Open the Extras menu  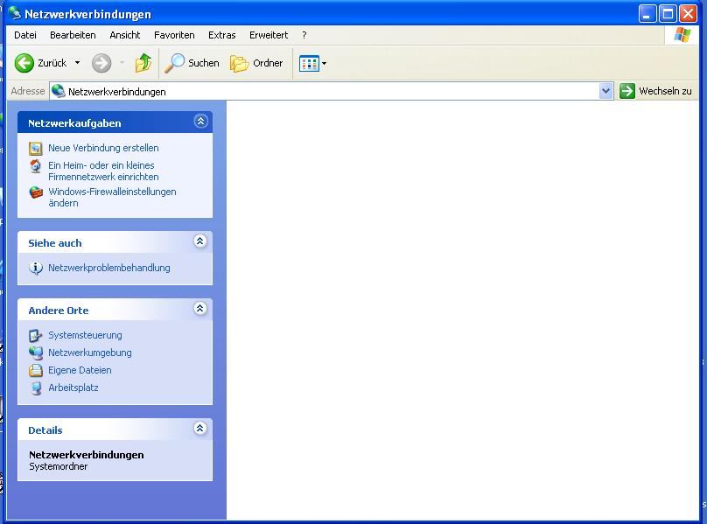222,35
